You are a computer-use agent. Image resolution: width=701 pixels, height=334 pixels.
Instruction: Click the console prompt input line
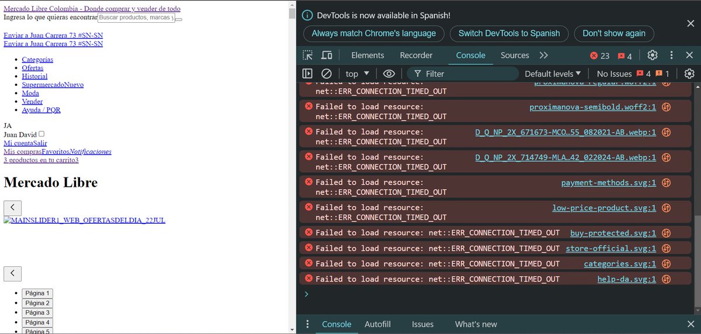coord(497,294)
